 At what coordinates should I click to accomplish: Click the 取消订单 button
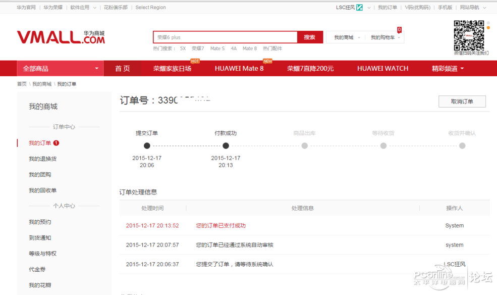[x=462, y=102]
